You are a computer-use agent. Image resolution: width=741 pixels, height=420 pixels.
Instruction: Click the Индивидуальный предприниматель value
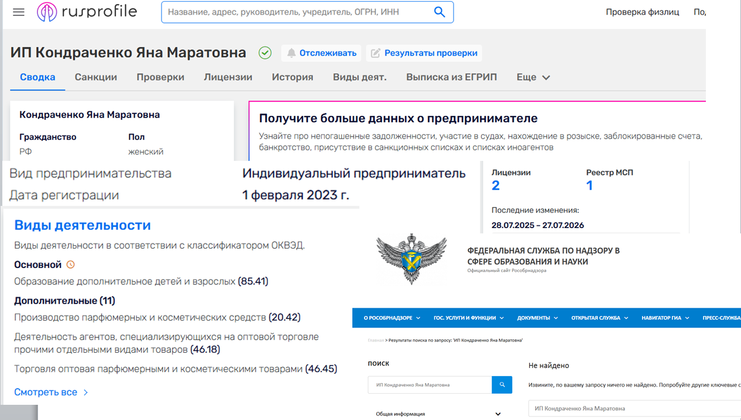point(354,174)
